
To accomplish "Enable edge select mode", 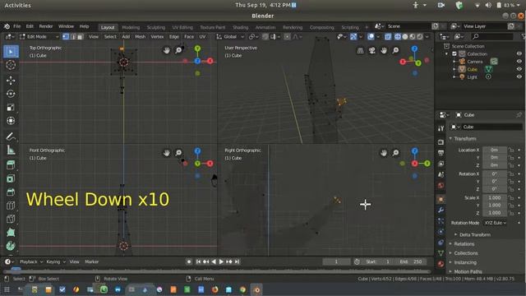I will click(73, 36).
